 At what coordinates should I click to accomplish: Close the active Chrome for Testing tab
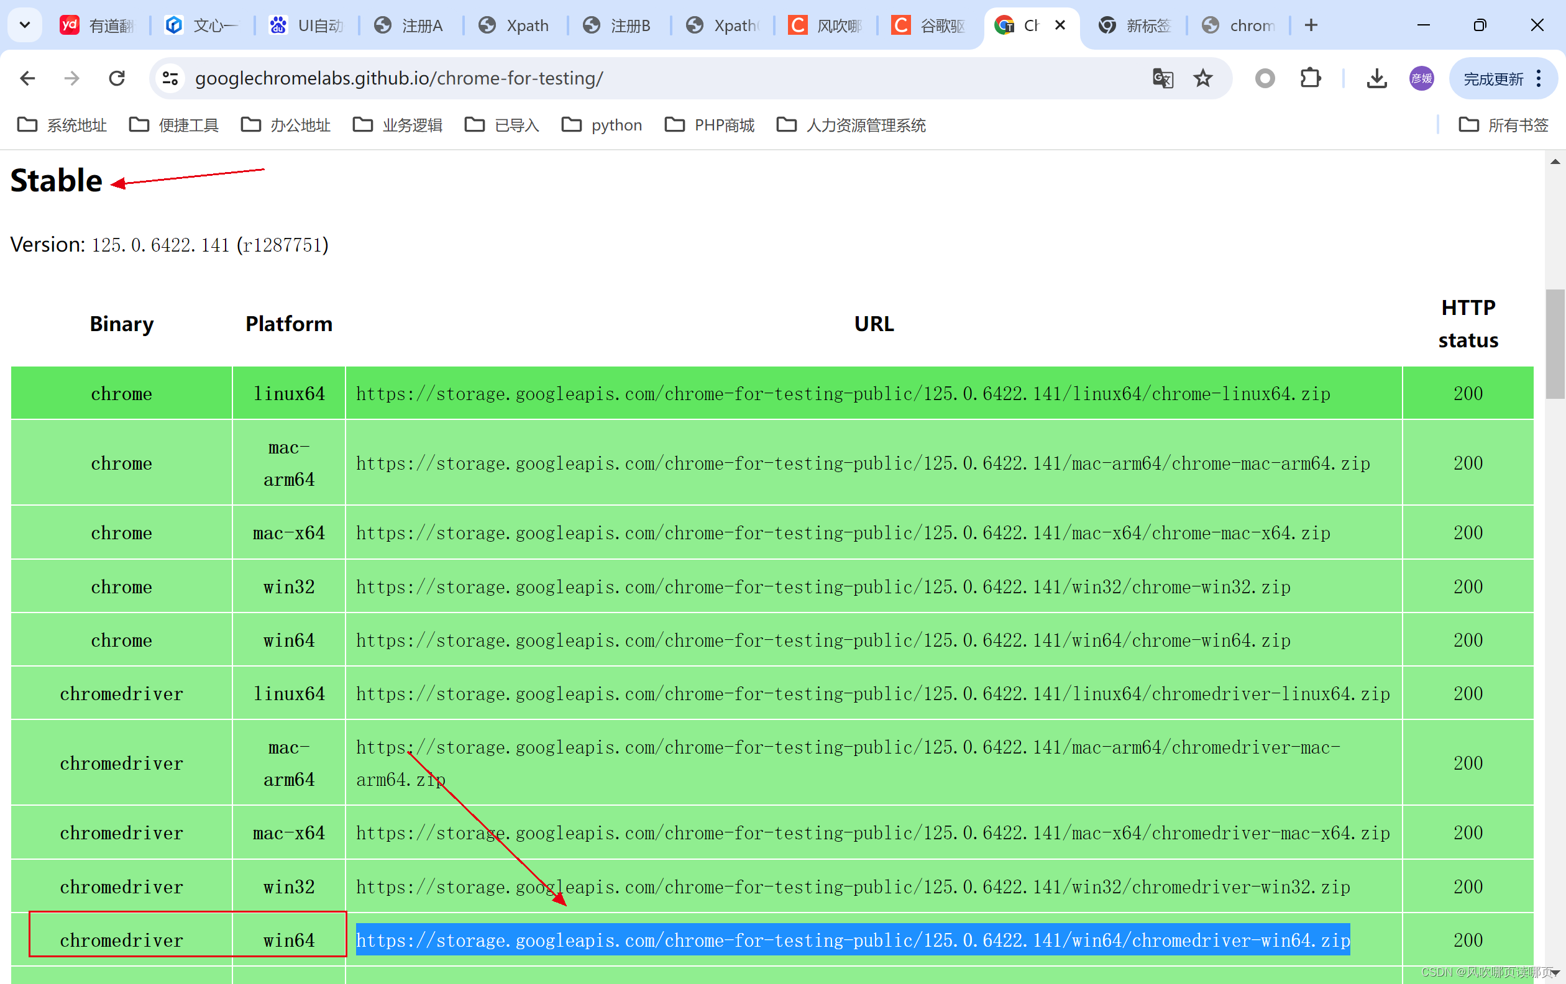pos(1060,25)
